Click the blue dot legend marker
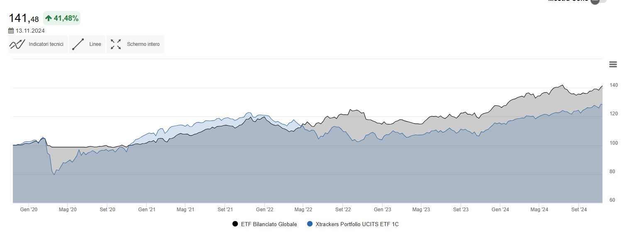The width and height of the screenshot is (627, 234). (x=310, y=224)
